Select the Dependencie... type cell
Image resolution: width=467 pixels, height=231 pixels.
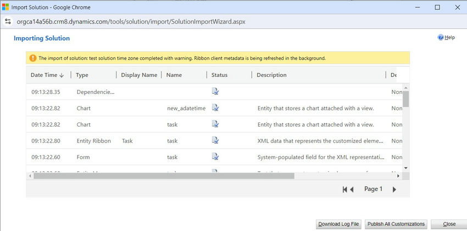pyautogui.click(x=95, y=92)
